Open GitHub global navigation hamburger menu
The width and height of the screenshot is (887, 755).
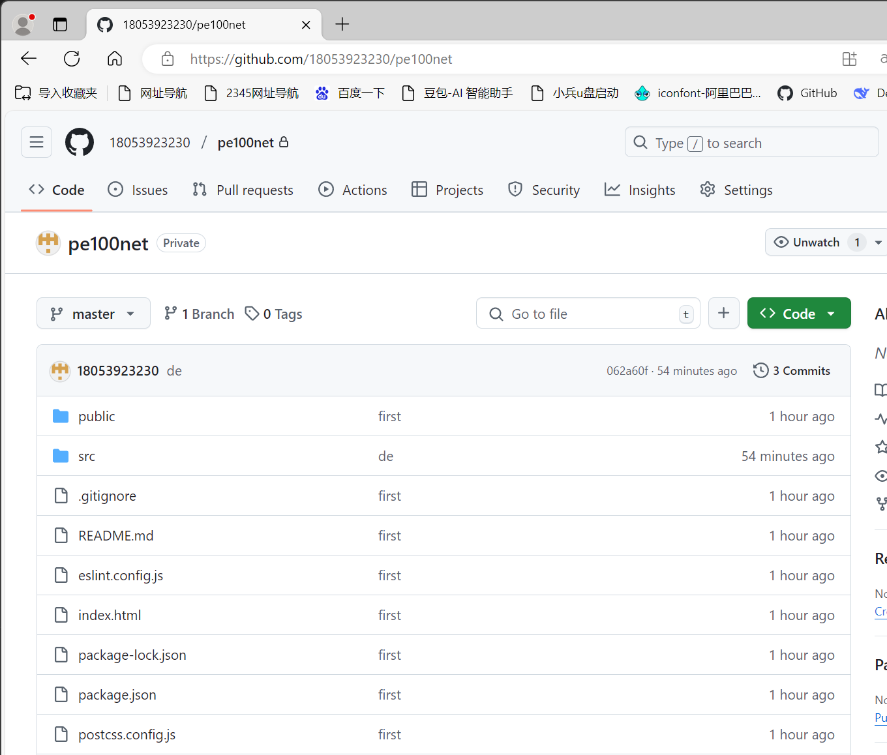click(37, 142)
